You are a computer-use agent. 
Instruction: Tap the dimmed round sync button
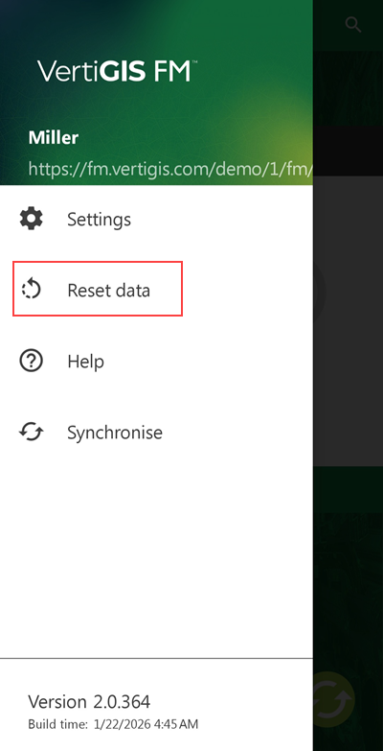(x=333, y=699)
